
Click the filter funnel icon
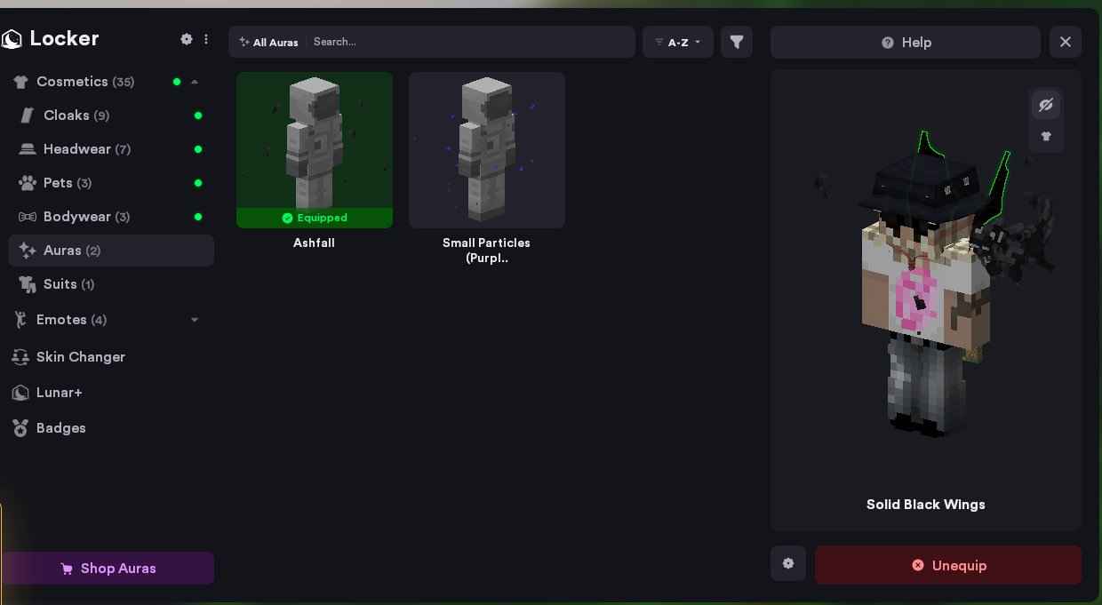point(737,42)
